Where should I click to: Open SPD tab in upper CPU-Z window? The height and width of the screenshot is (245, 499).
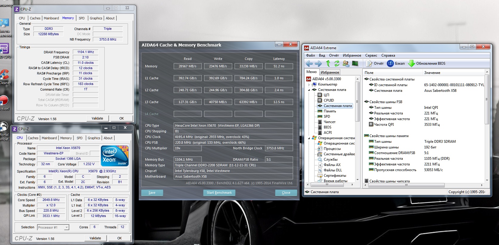coord(82,18)
